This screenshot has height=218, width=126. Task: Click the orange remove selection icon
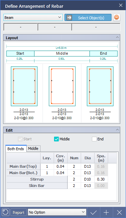click(x=117, y=18)
